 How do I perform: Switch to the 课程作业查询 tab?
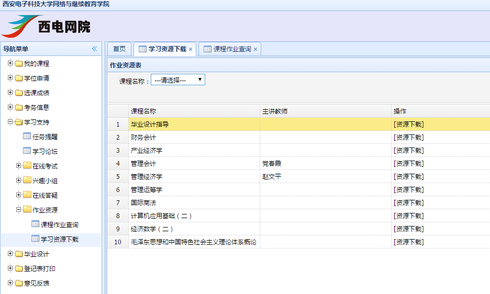(231, 49)
